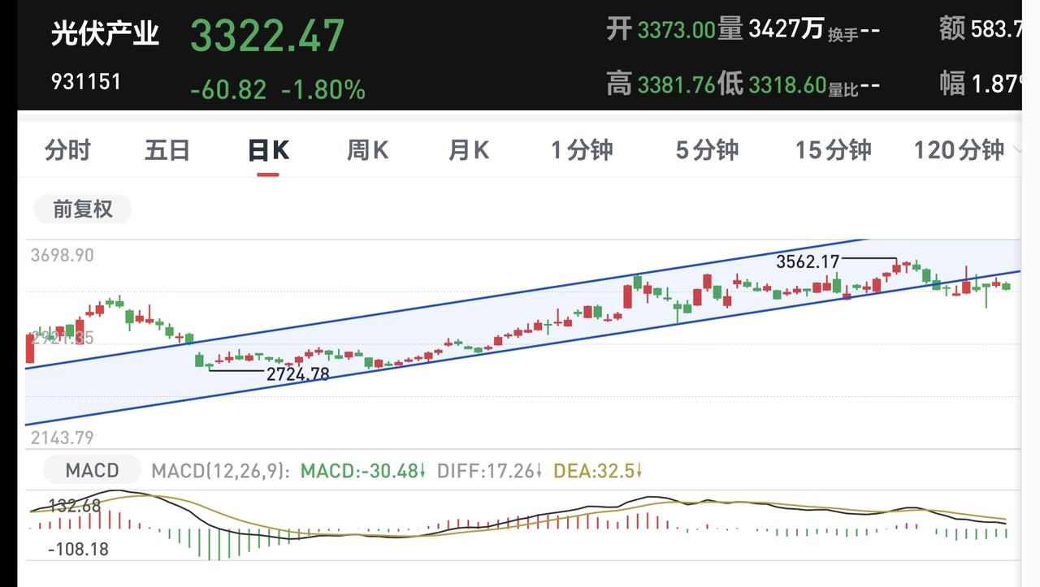This screenshot has height=587, width=1040.
Task: Click the low price 3318.60
Action: click(787, 84)
